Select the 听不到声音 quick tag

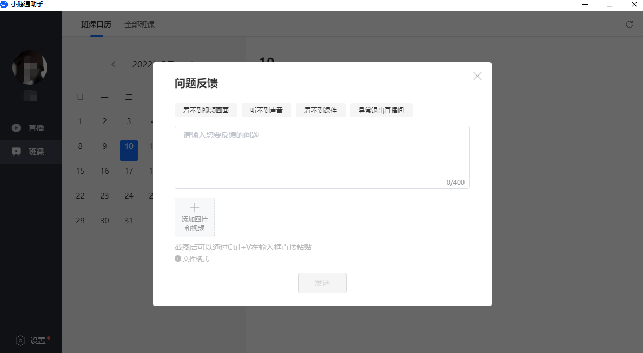tap(267, 111)
